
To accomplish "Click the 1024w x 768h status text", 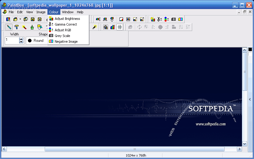I will (x=136, y=155).
